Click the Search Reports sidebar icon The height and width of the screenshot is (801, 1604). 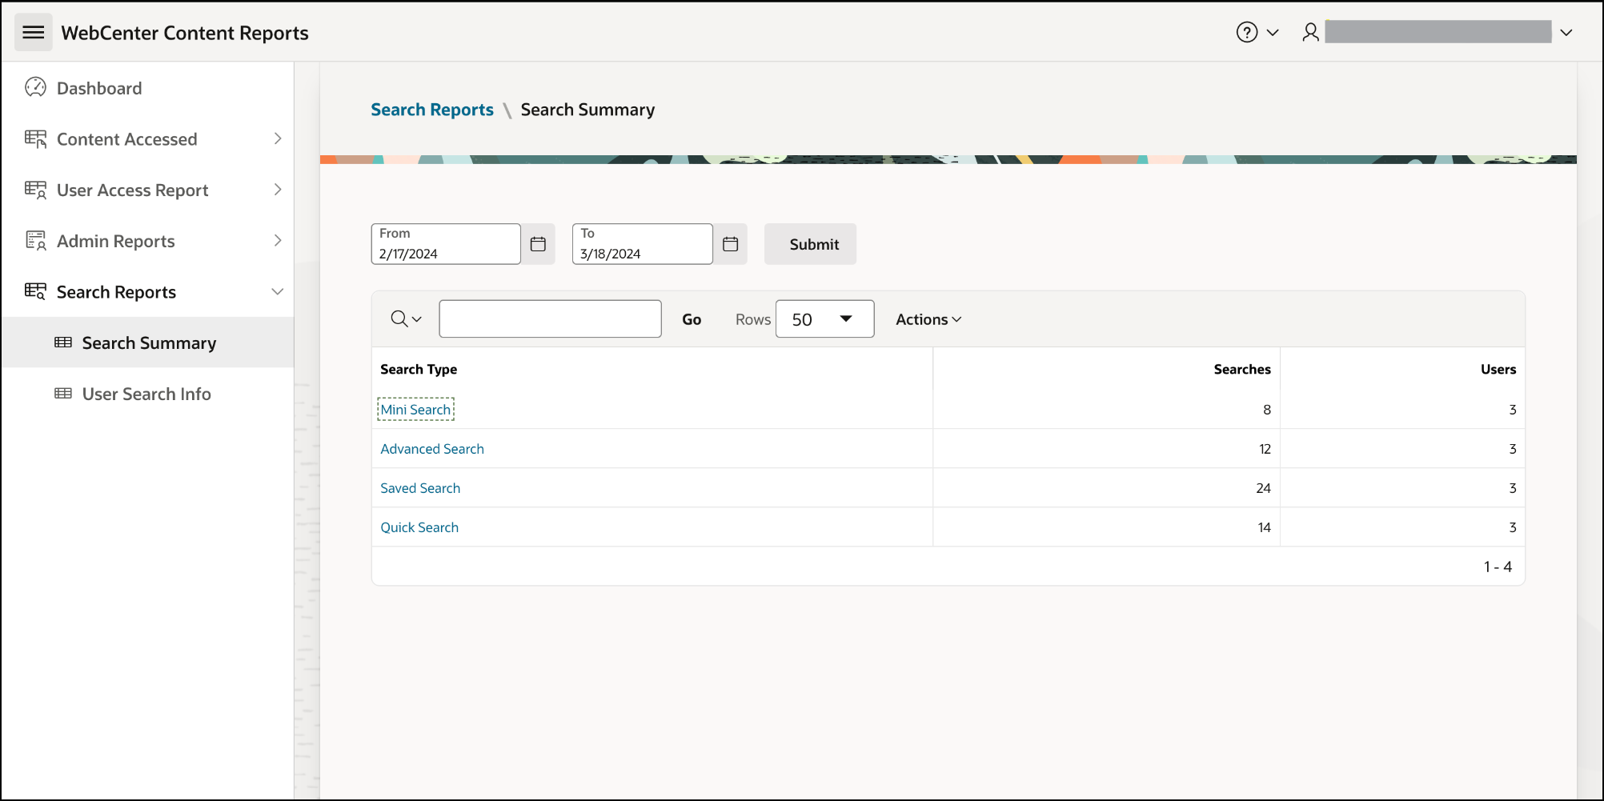(x=35, y=291)
